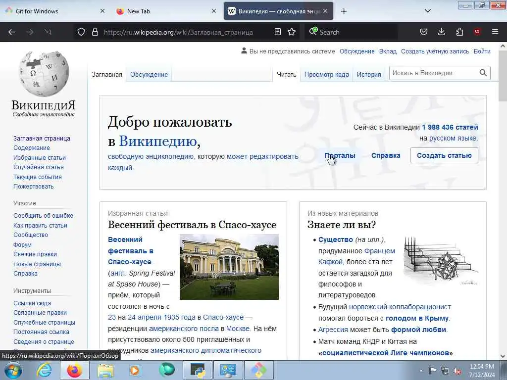
Task: Open Случайная статья in sidebar
Action: tap(39, 167)
